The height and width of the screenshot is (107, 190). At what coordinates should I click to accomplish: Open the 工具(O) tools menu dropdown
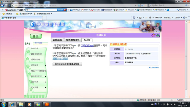[x=178, y=18]
